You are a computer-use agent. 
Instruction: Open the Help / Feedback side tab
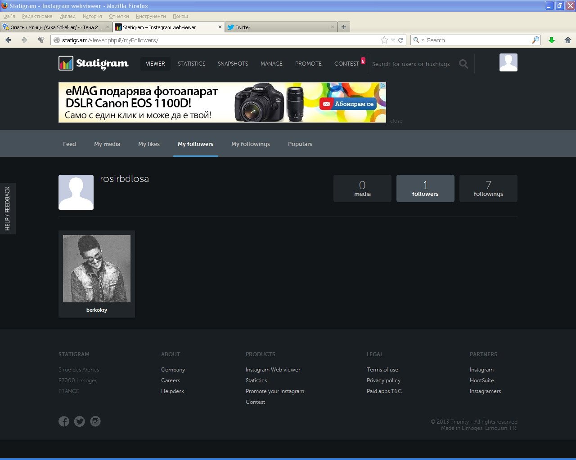pyautogui.click(x=7, y=208)
